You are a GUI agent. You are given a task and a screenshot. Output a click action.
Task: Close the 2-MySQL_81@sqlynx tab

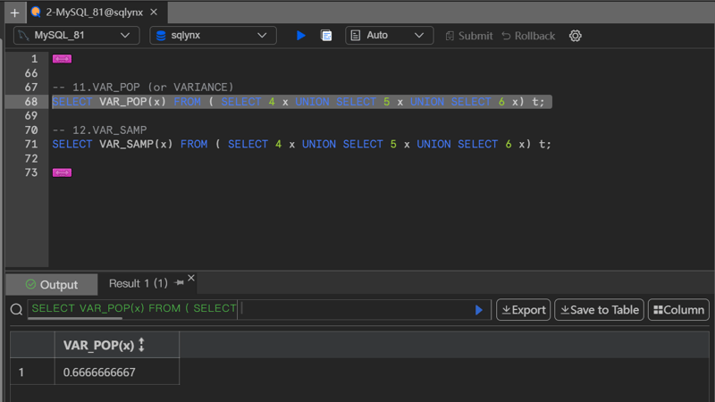[154, 13]
